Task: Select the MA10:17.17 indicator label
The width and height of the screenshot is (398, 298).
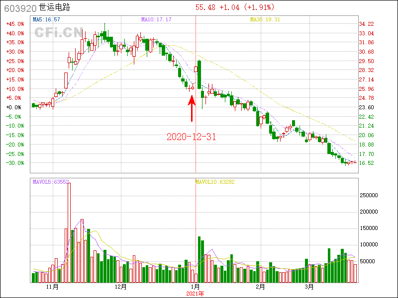Action: (156, 19)
